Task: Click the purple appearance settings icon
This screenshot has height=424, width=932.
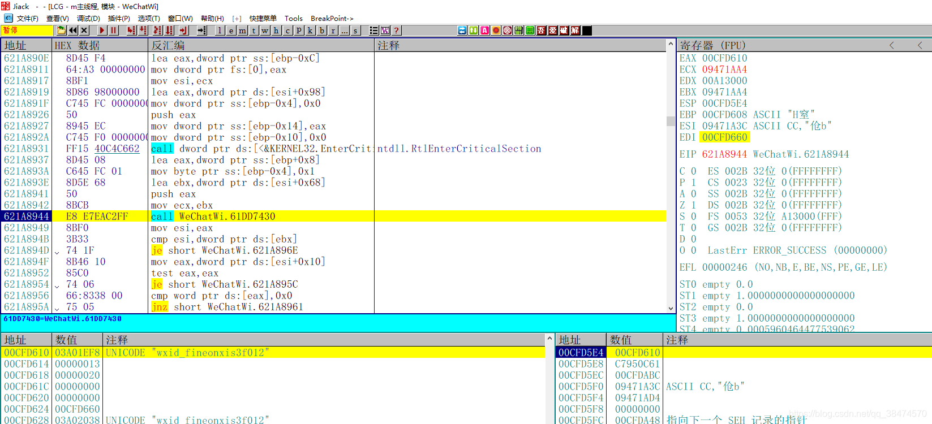Action: (385, 31)
